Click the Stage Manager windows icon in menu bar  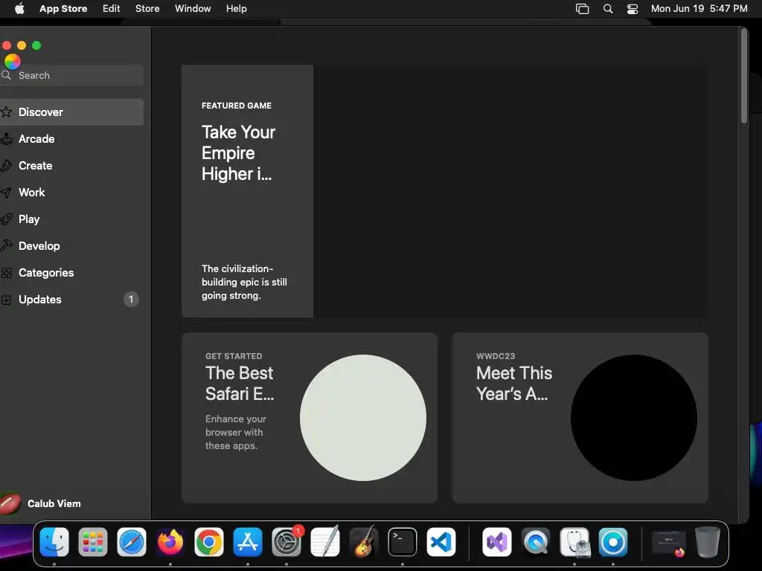click(582, 9)
